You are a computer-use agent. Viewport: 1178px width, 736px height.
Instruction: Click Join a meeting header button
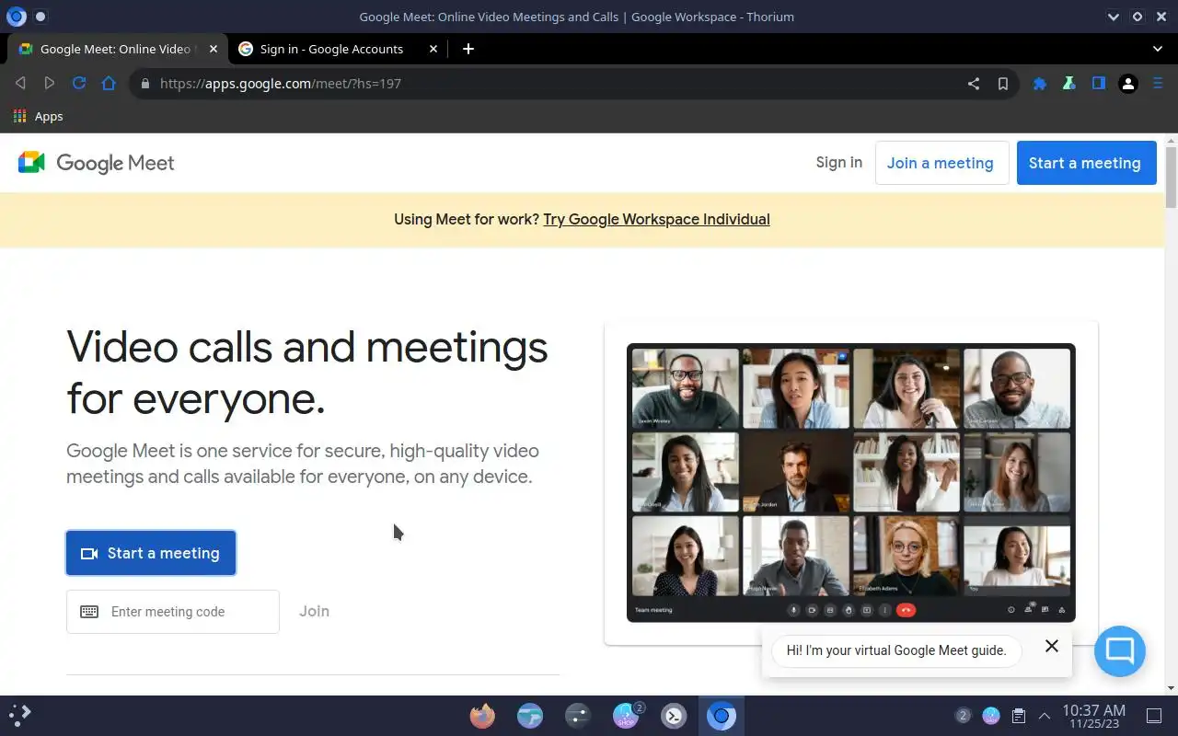click(941, 163)
